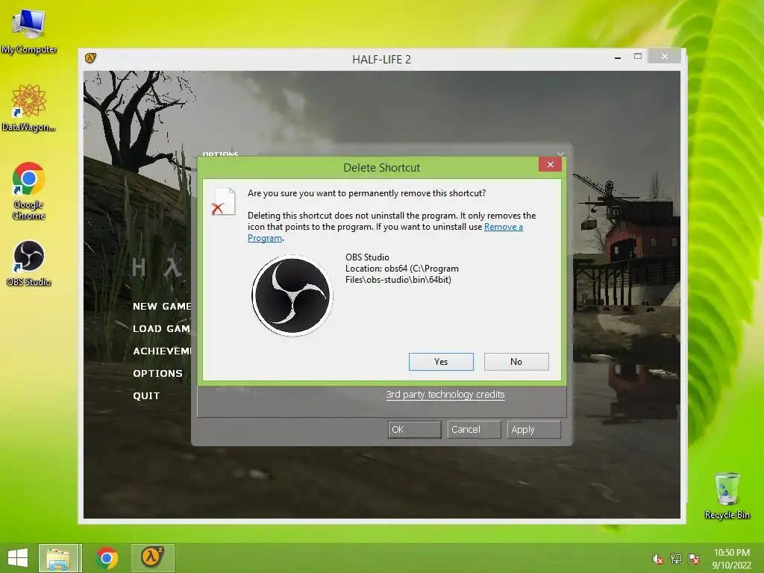
Task: Select My Computer desktop icon
Action: [x=29, y=31]
